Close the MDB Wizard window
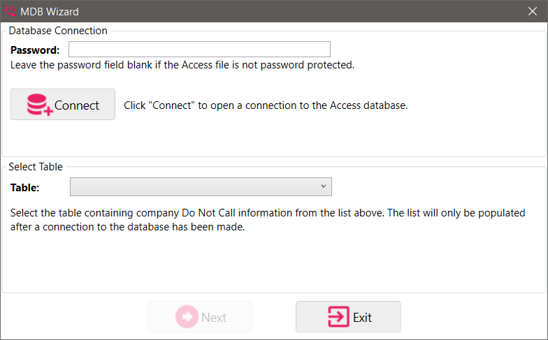This screenshot has width=548, height=340. tap(533, 11)
